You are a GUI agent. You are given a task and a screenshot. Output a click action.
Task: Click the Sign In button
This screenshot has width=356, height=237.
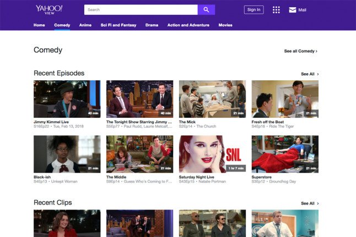point(254,10)
